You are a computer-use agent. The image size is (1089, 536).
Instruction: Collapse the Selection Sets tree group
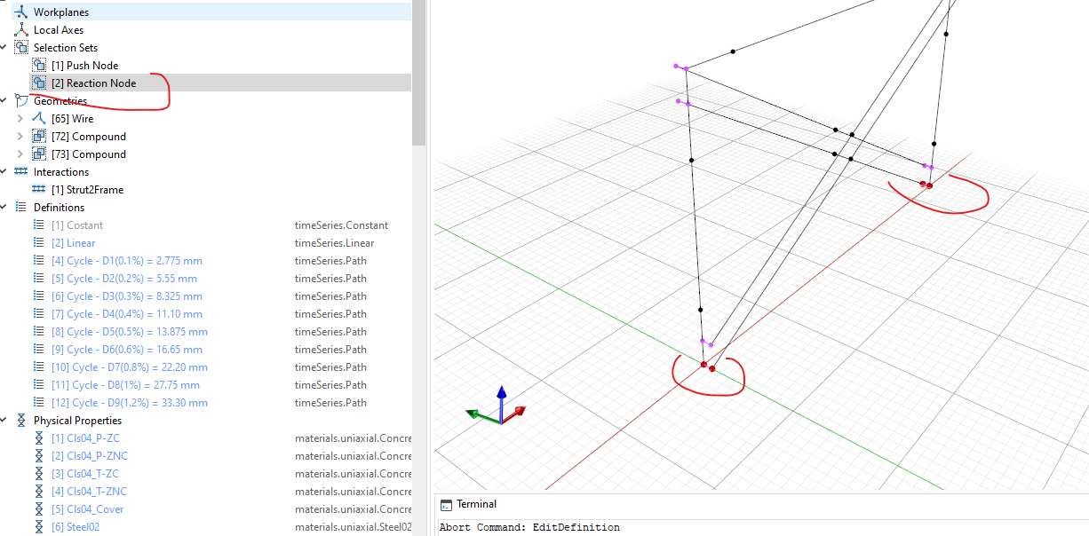pos(4,47)
